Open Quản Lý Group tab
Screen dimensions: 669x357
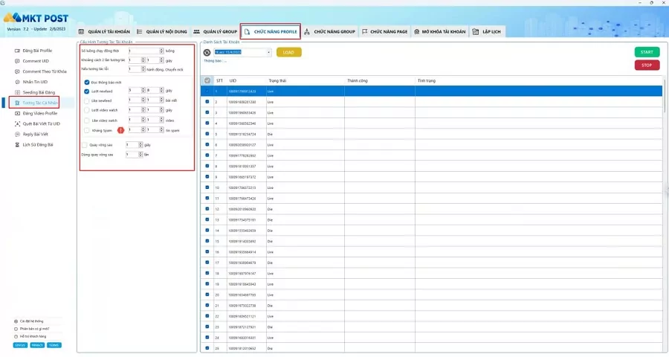[215, 31]
